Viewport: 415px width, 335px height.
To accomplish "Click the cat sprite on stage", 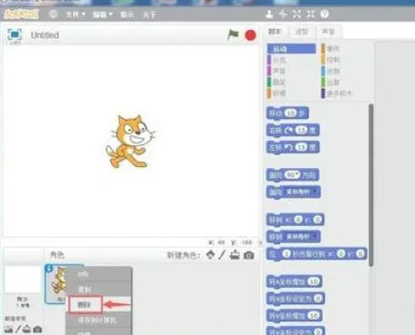I will [130, 141].
